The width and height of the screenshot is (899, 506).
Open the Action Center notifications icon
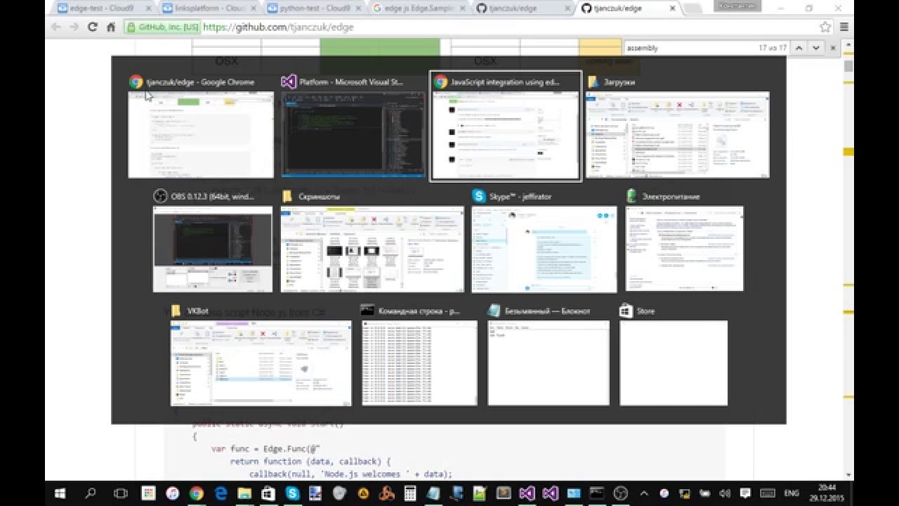[x=746, y=493]
